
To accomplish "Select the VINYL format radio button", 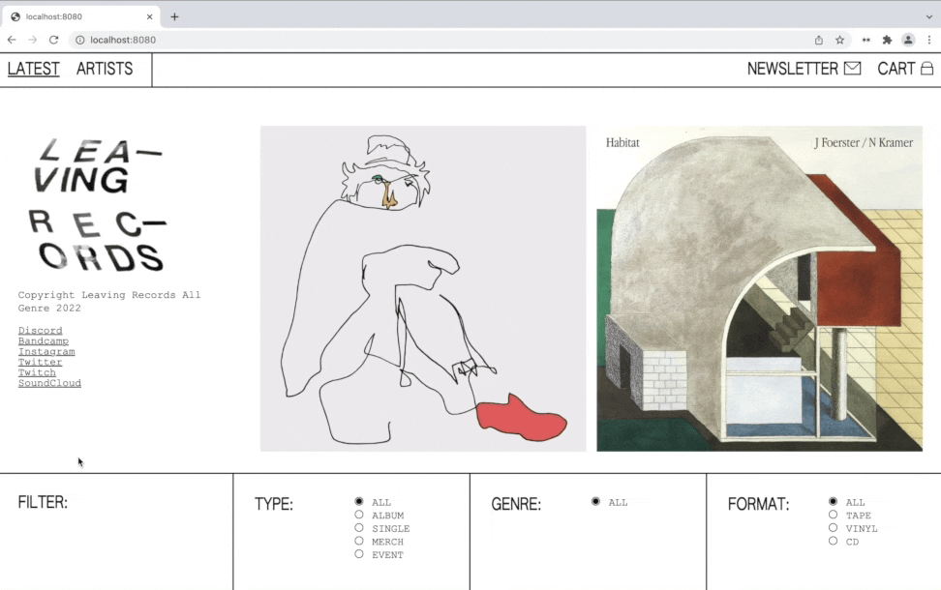I will click(x=833, y=528).
